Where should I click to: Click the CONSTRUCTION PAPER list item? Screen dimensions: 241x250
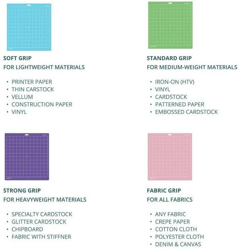42,104
